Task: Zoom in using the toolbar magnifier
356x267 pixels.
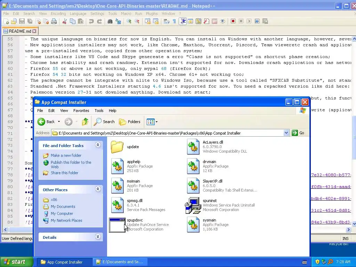Action: 129,21
